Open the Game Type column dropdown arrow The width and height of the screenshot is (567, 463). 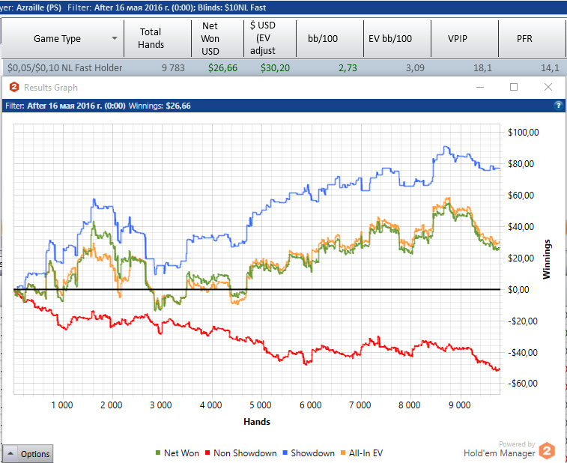click(x=115, y=38)
